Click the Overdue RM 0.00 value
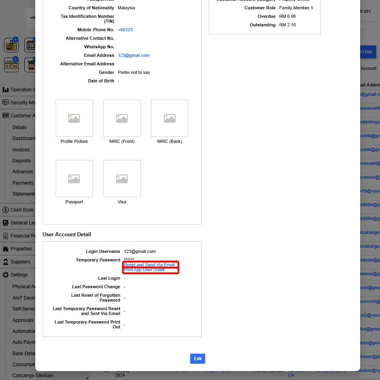Image resolution: width=380 pixels, height=380 pixels. [x=288, y=17]
